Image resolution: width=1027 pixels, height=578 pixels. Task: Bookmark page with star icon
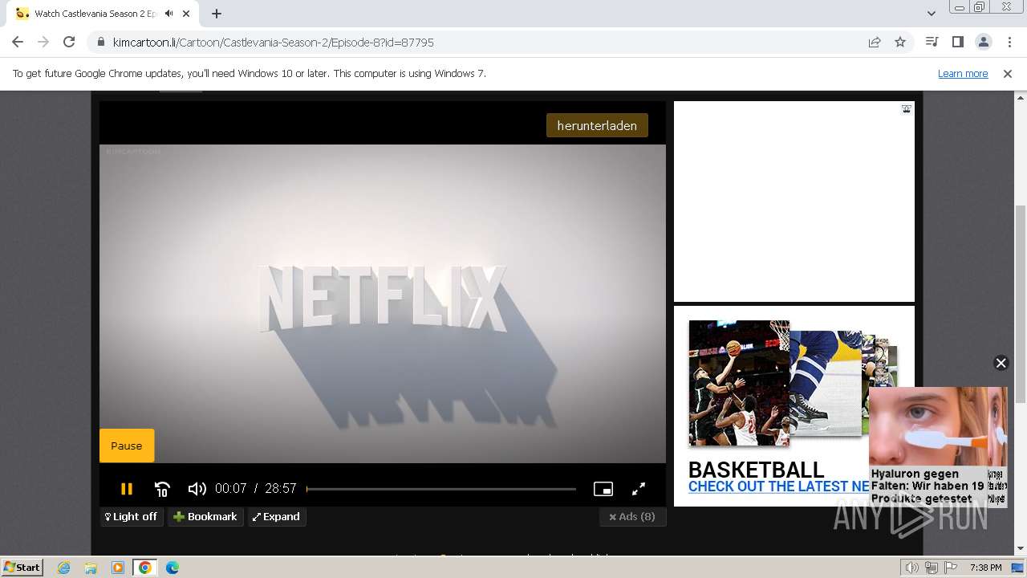point(900,42)
